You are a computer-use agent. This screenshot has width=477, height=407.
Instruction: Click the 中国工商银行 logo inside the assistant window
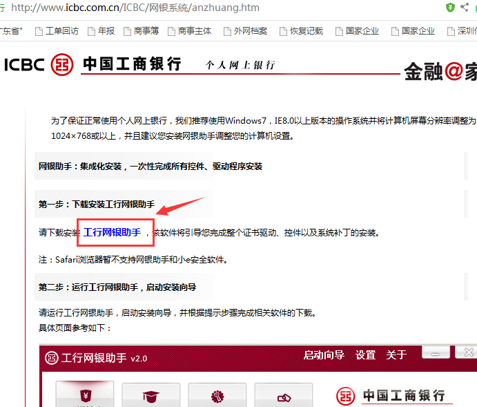click(x=394, y=396)
